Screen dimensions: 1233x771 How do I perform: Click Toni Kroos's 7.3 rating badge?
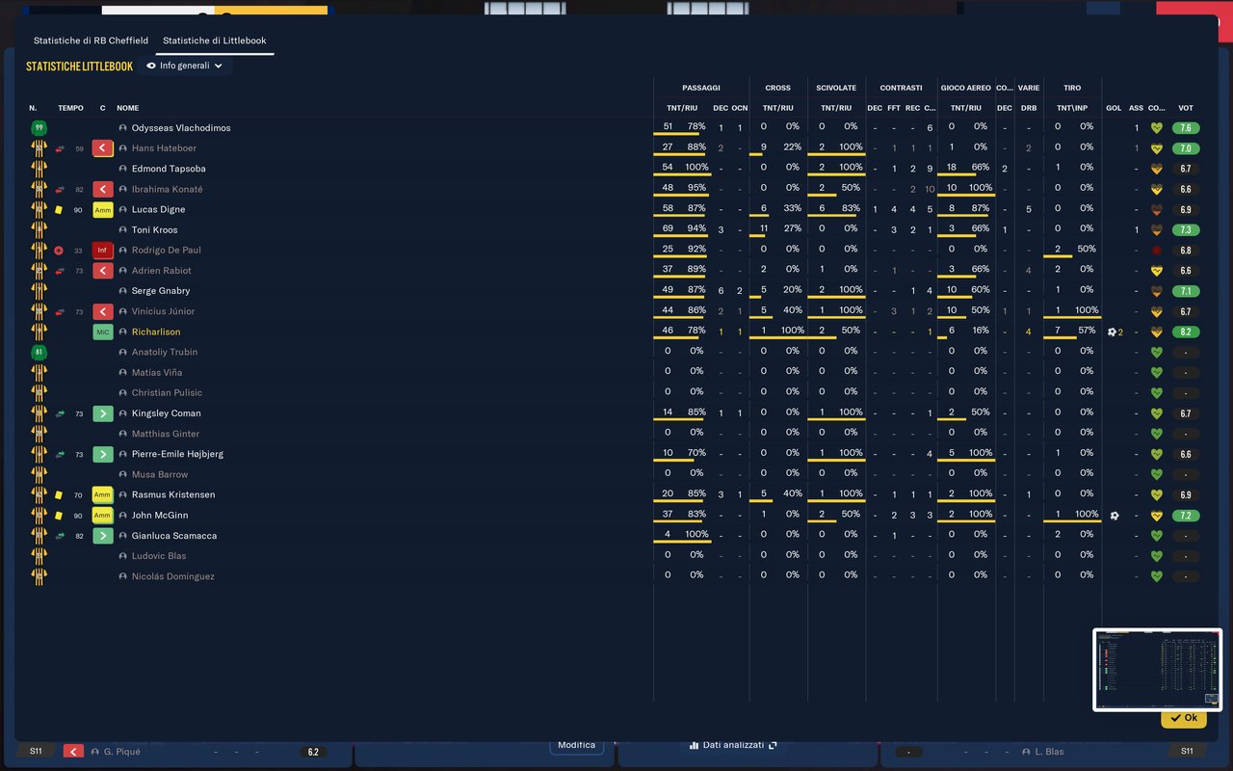pyautogui.click(x=1186, y=230)
